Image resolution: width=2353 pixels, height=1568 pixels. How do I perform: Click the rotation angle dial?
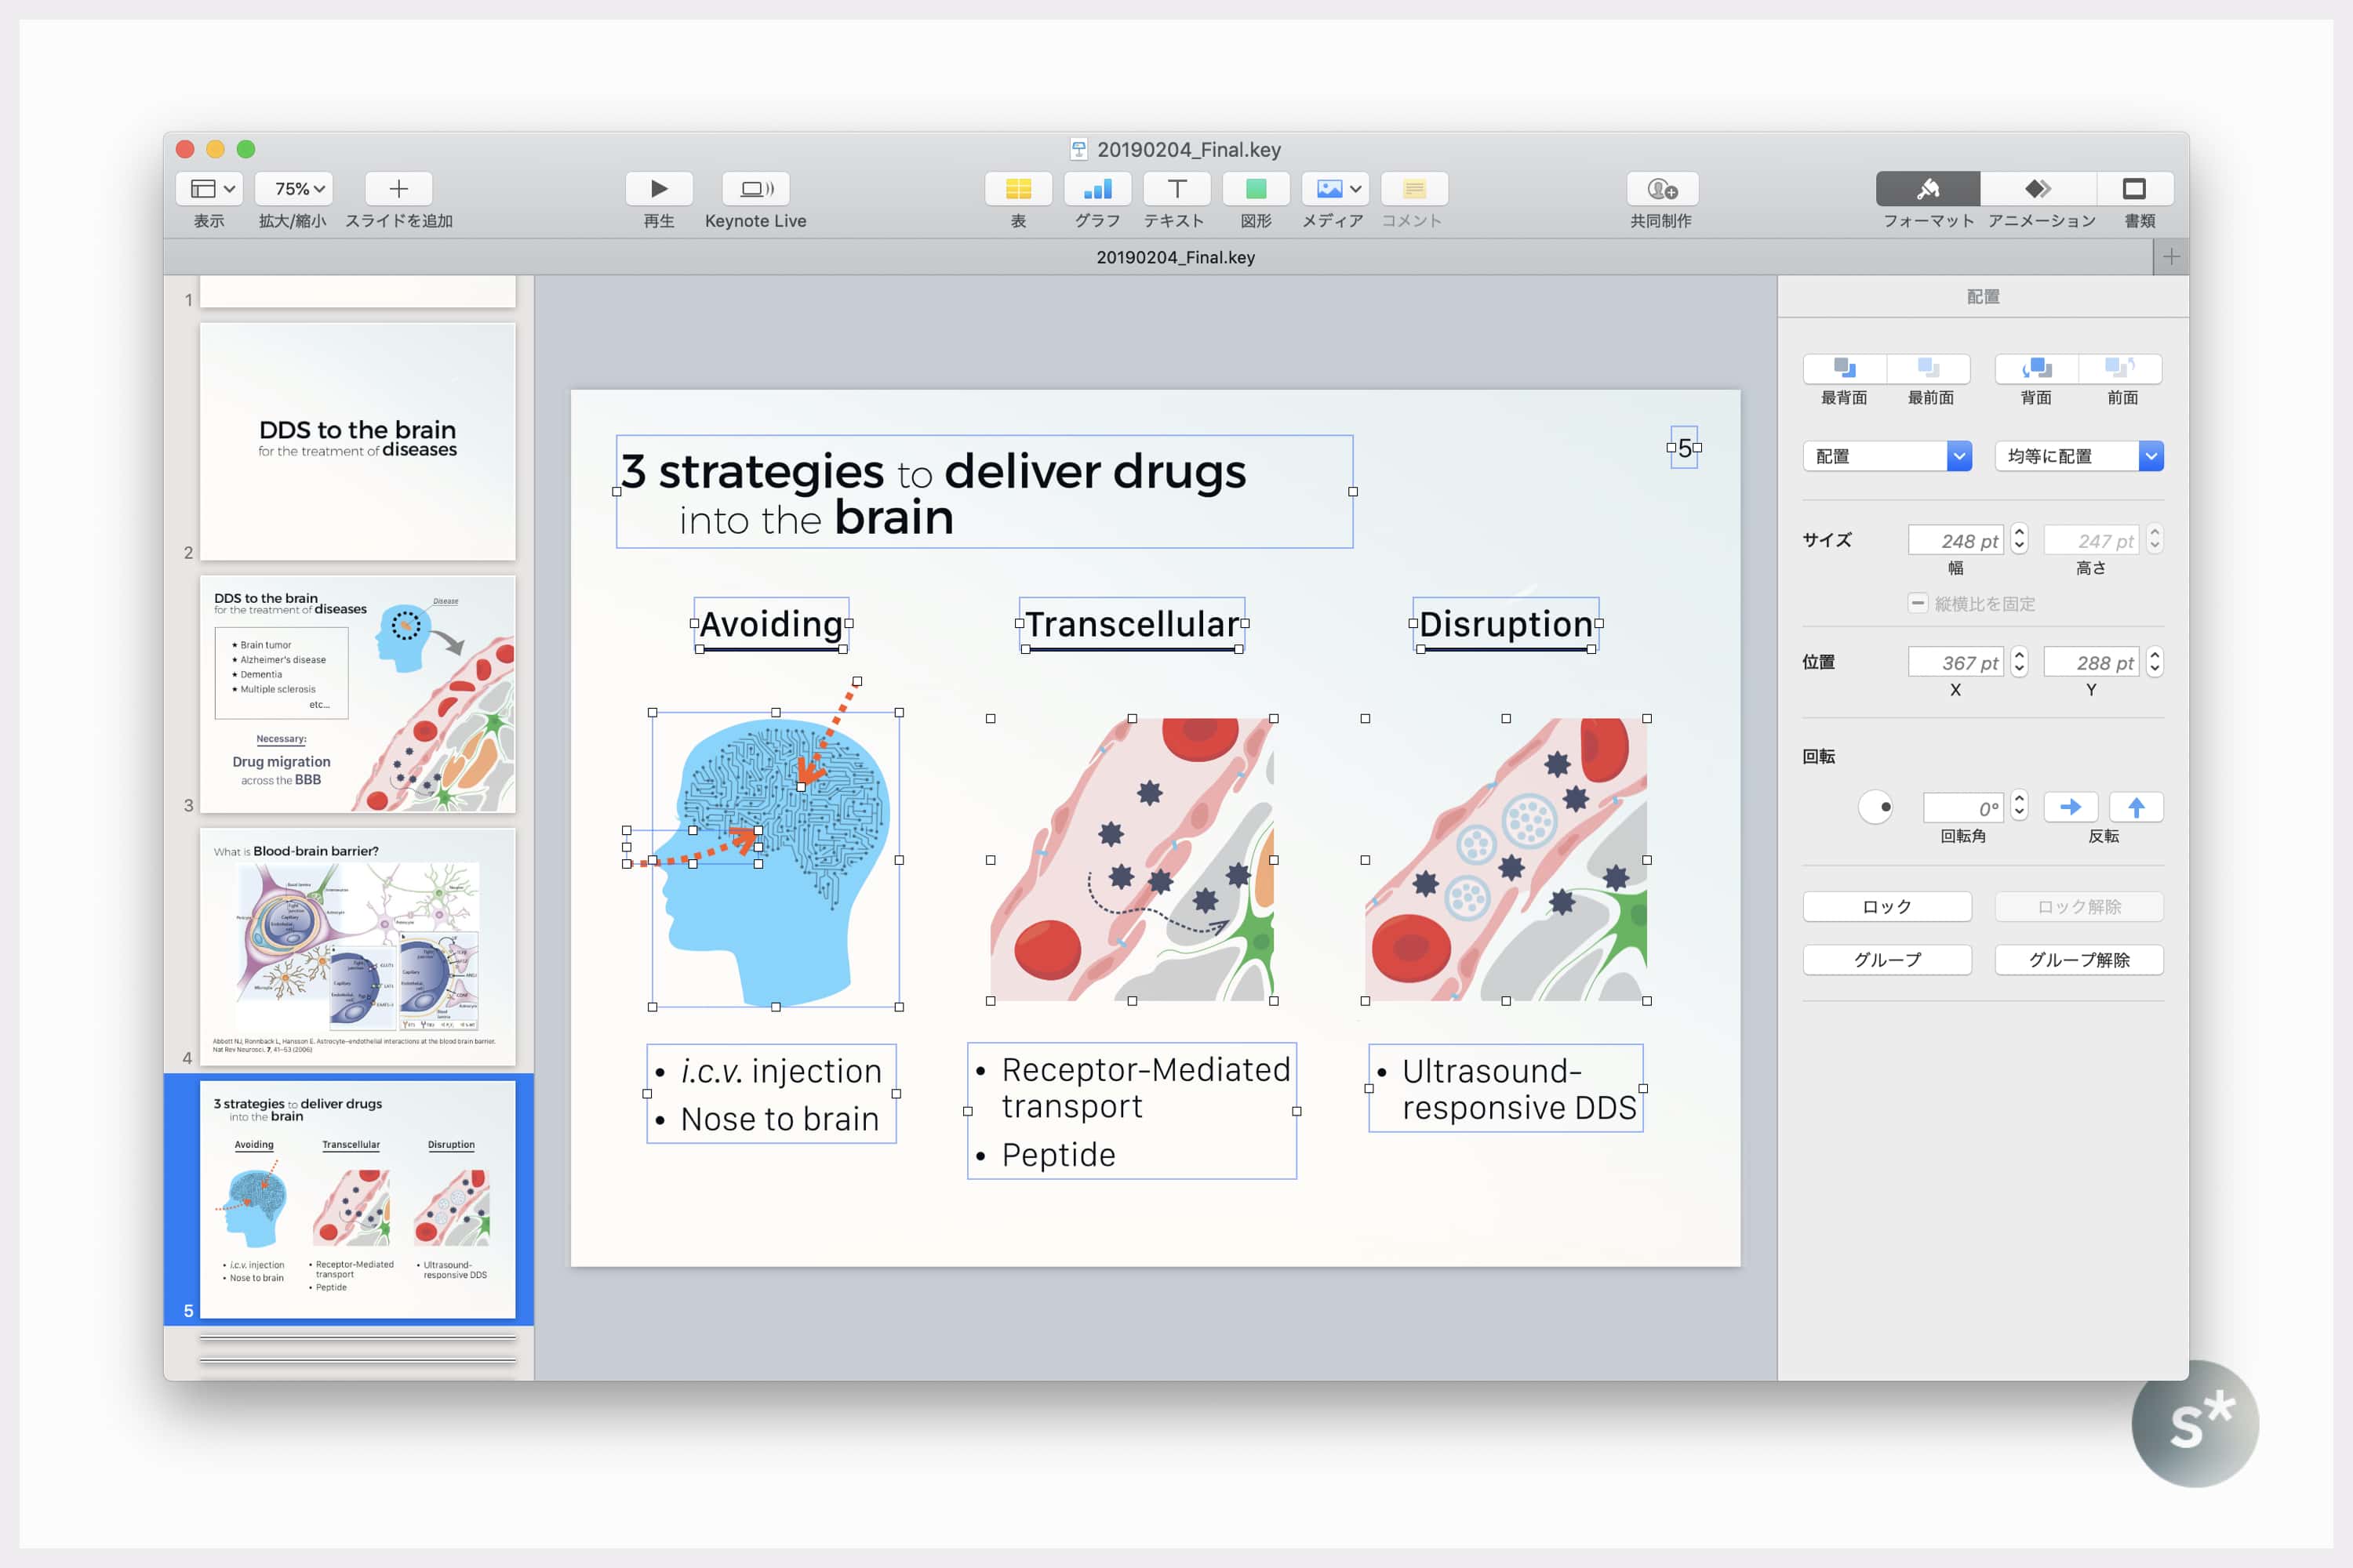[x=1875, y=807]
